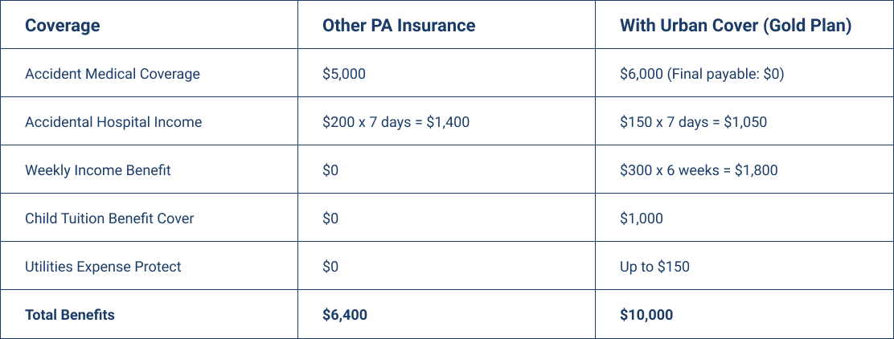Image resolution: width=894 pixels, height=339 pixels.
Task: Select Utilities Expense Protect label
Action: 103,267
